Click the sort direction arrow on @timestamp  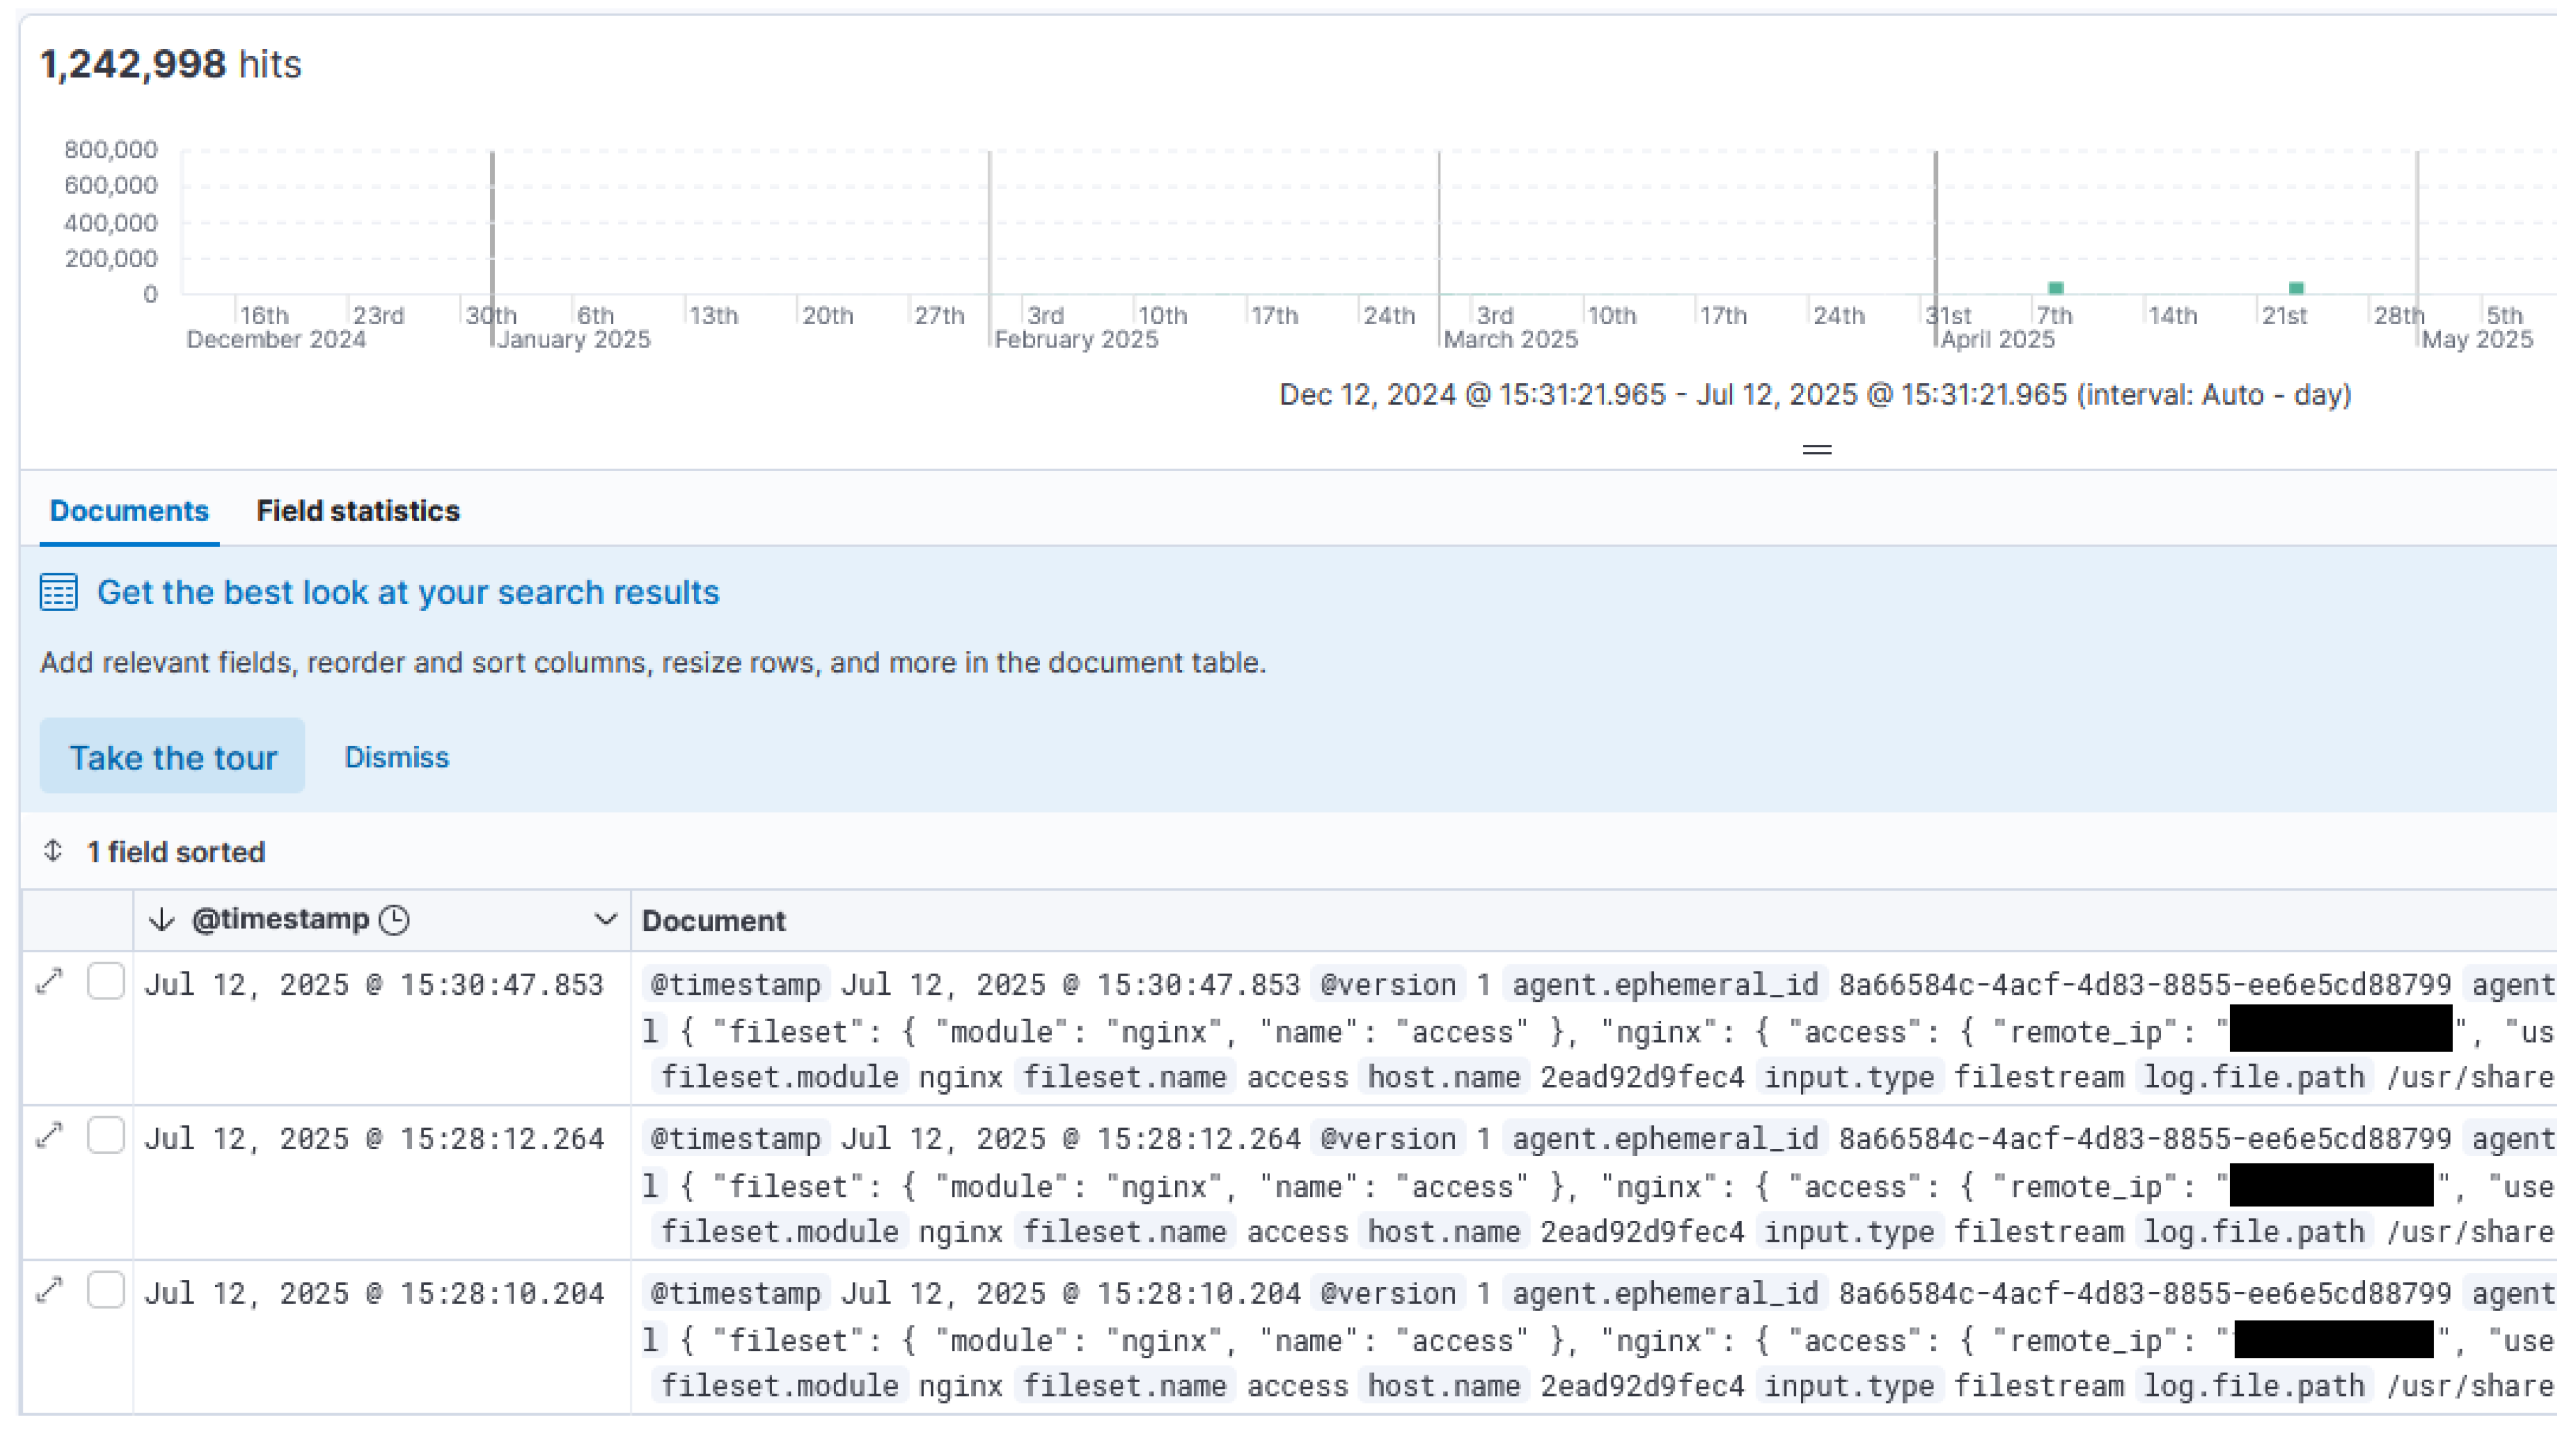tap(161, 920)
